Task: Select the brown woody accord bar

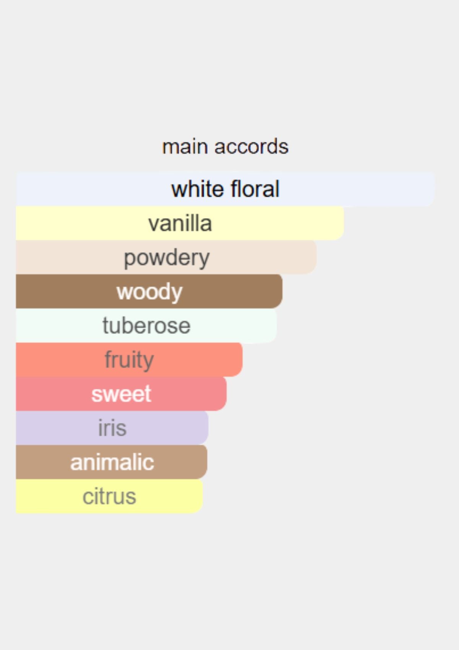Action: tap(149, 291)
